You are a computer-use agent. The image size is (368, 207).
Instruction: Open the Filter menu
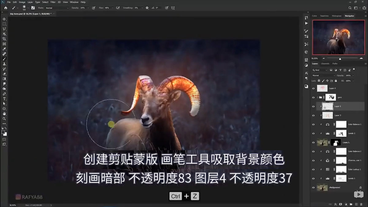click(x=53, y=2)
